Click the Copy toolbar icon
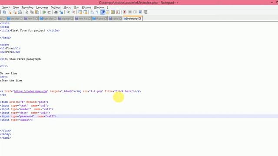 [32, 12]
